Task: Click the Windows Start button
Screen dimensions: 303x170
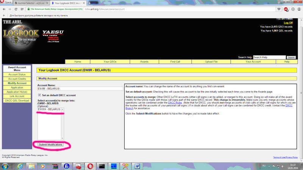Action: click(x=5, y=166)
